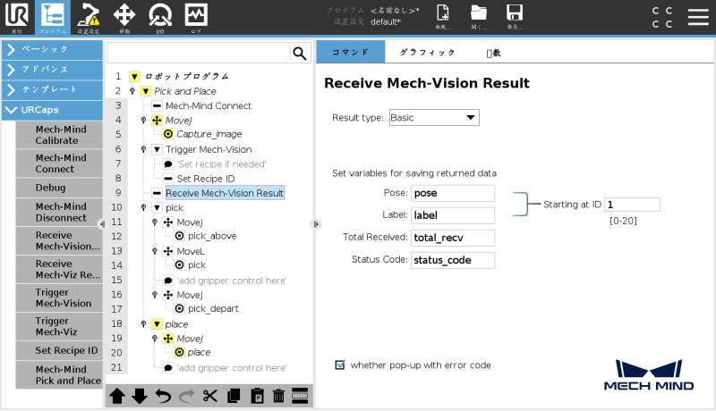Edit the Label variable field
716x411 pixels.
453,215
